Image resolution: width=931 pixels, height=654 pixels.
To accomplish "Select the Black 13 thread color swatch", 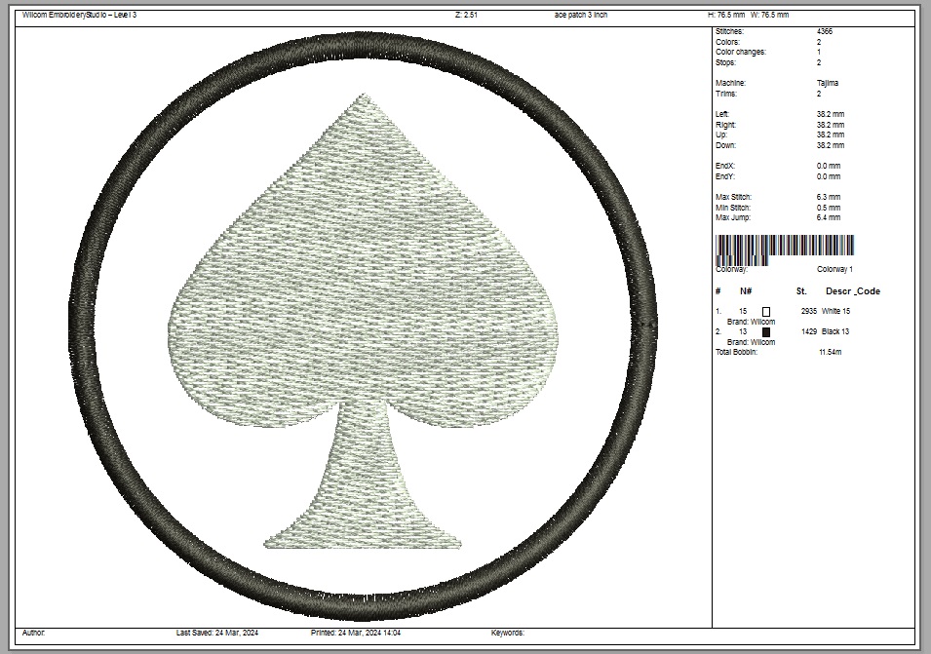I will pyautogui.click(x=766, y=331).
